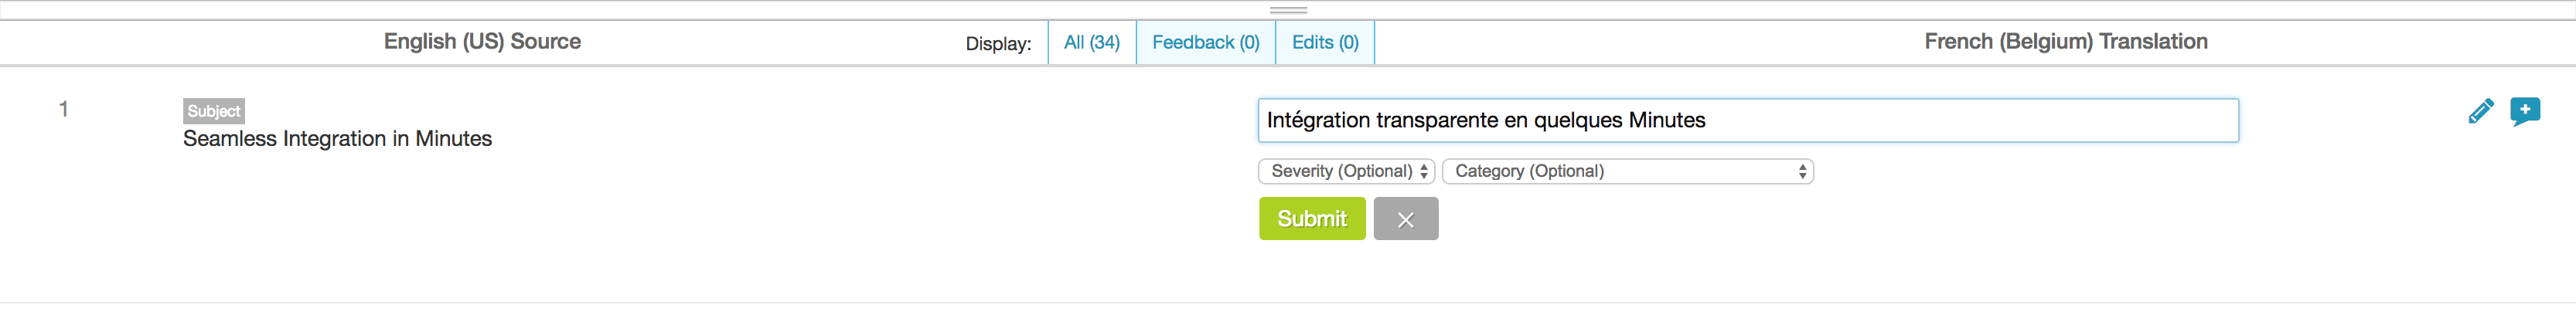Click the English (US) Source column header
This screenshot has height=332, width=2576.
click(482, 42)
